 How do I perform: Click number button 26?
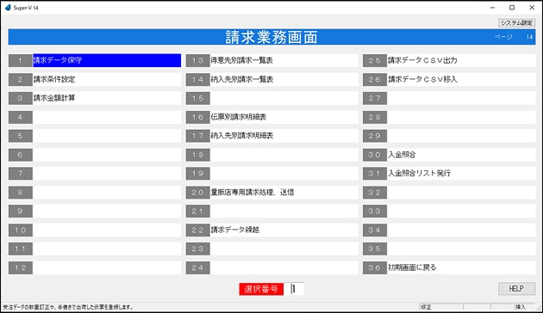click(x=375, y=79)
